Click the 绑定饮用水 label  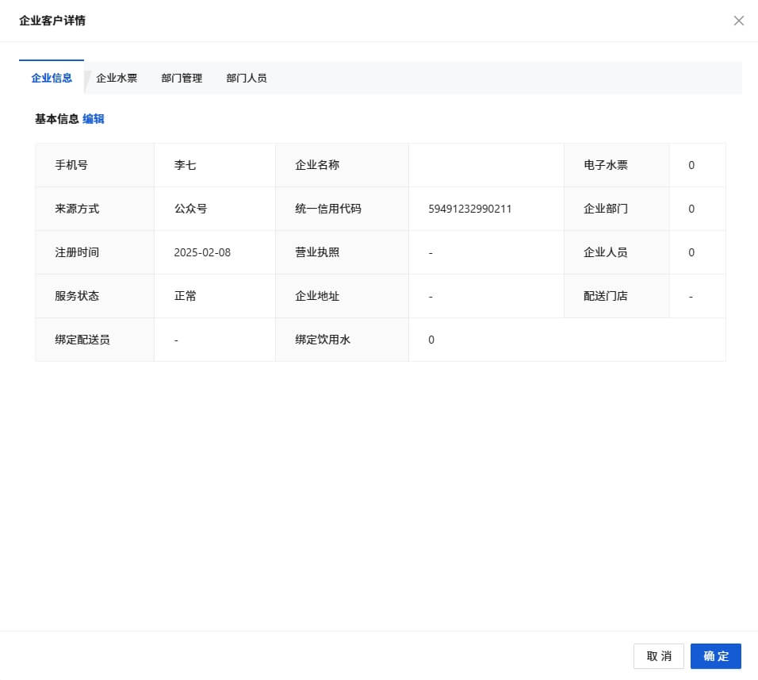pos(323,340)
